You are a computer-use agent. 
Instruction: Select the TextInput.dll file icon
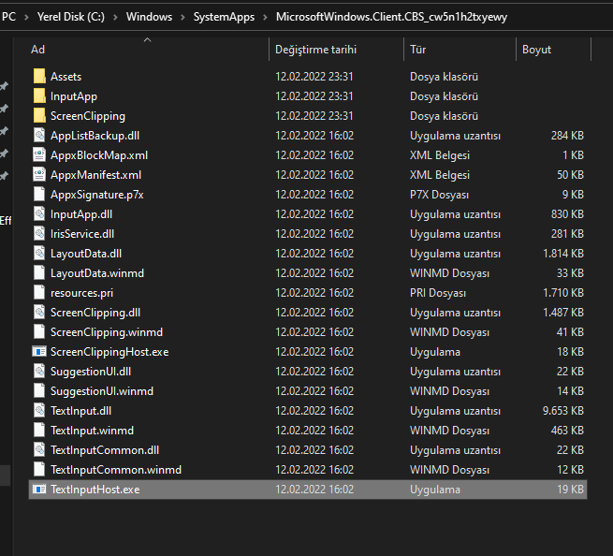39,411
